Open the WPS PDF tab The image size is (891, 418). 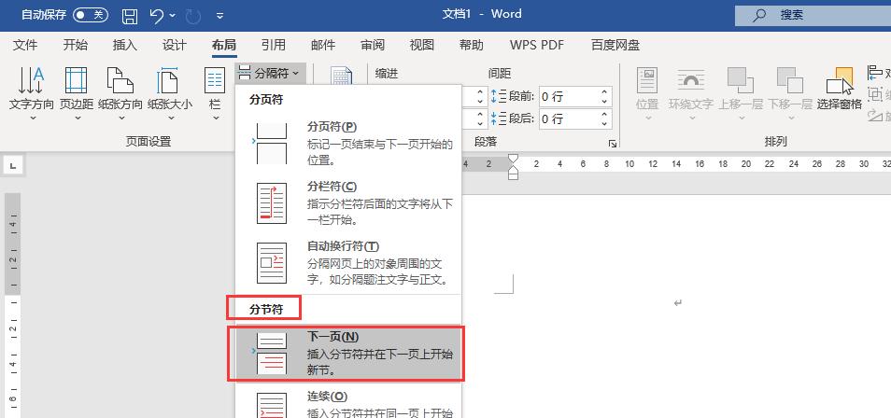[x=536, y=45]
